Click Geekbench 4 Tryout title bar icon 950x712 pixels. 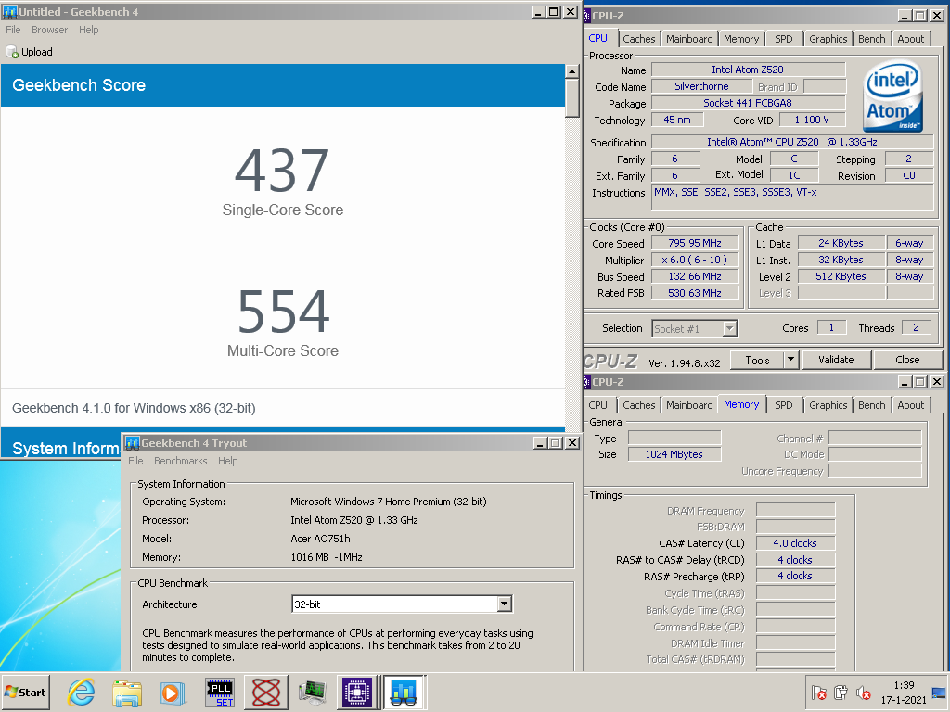pos(133,442)
